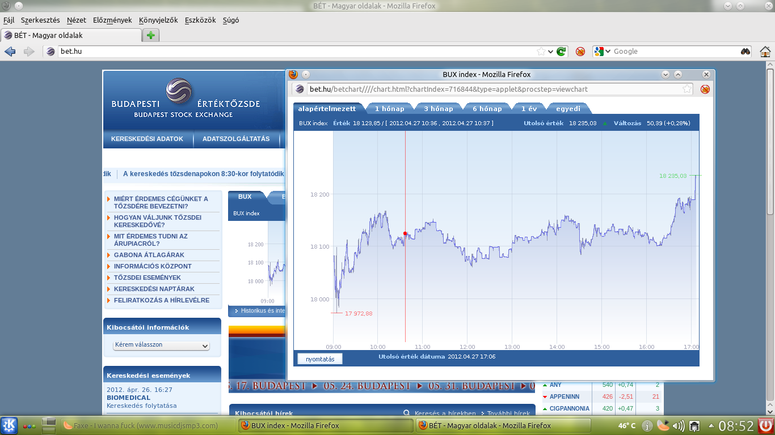Open the Súgó menu
The height and width of the screenshot is (435, 775).
tap(231, 20)
